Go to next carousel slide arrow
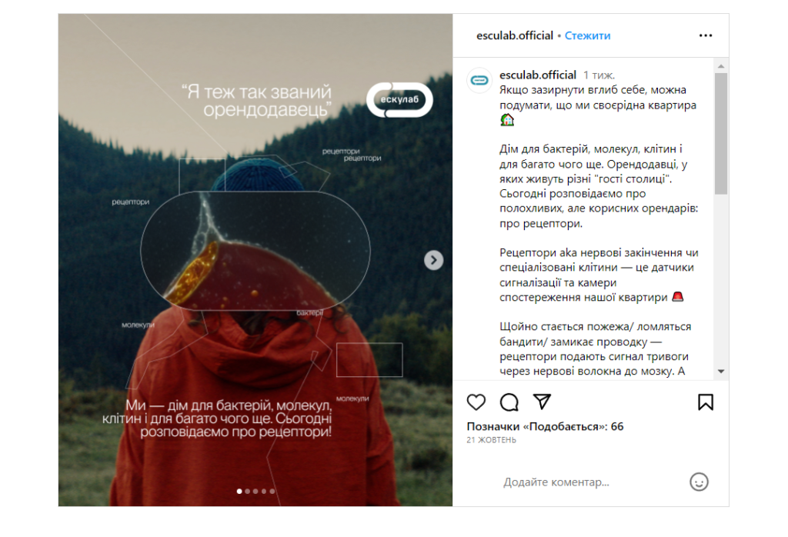The height and width of the screenshot is (537, 788). (434, 260)
